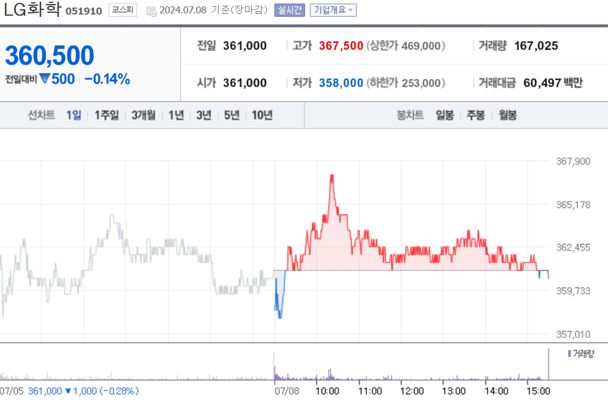Switch chart to 5년 range
The width and height of the screenshot is (608, 413).
pyautogui.click(x=232, y=115)
